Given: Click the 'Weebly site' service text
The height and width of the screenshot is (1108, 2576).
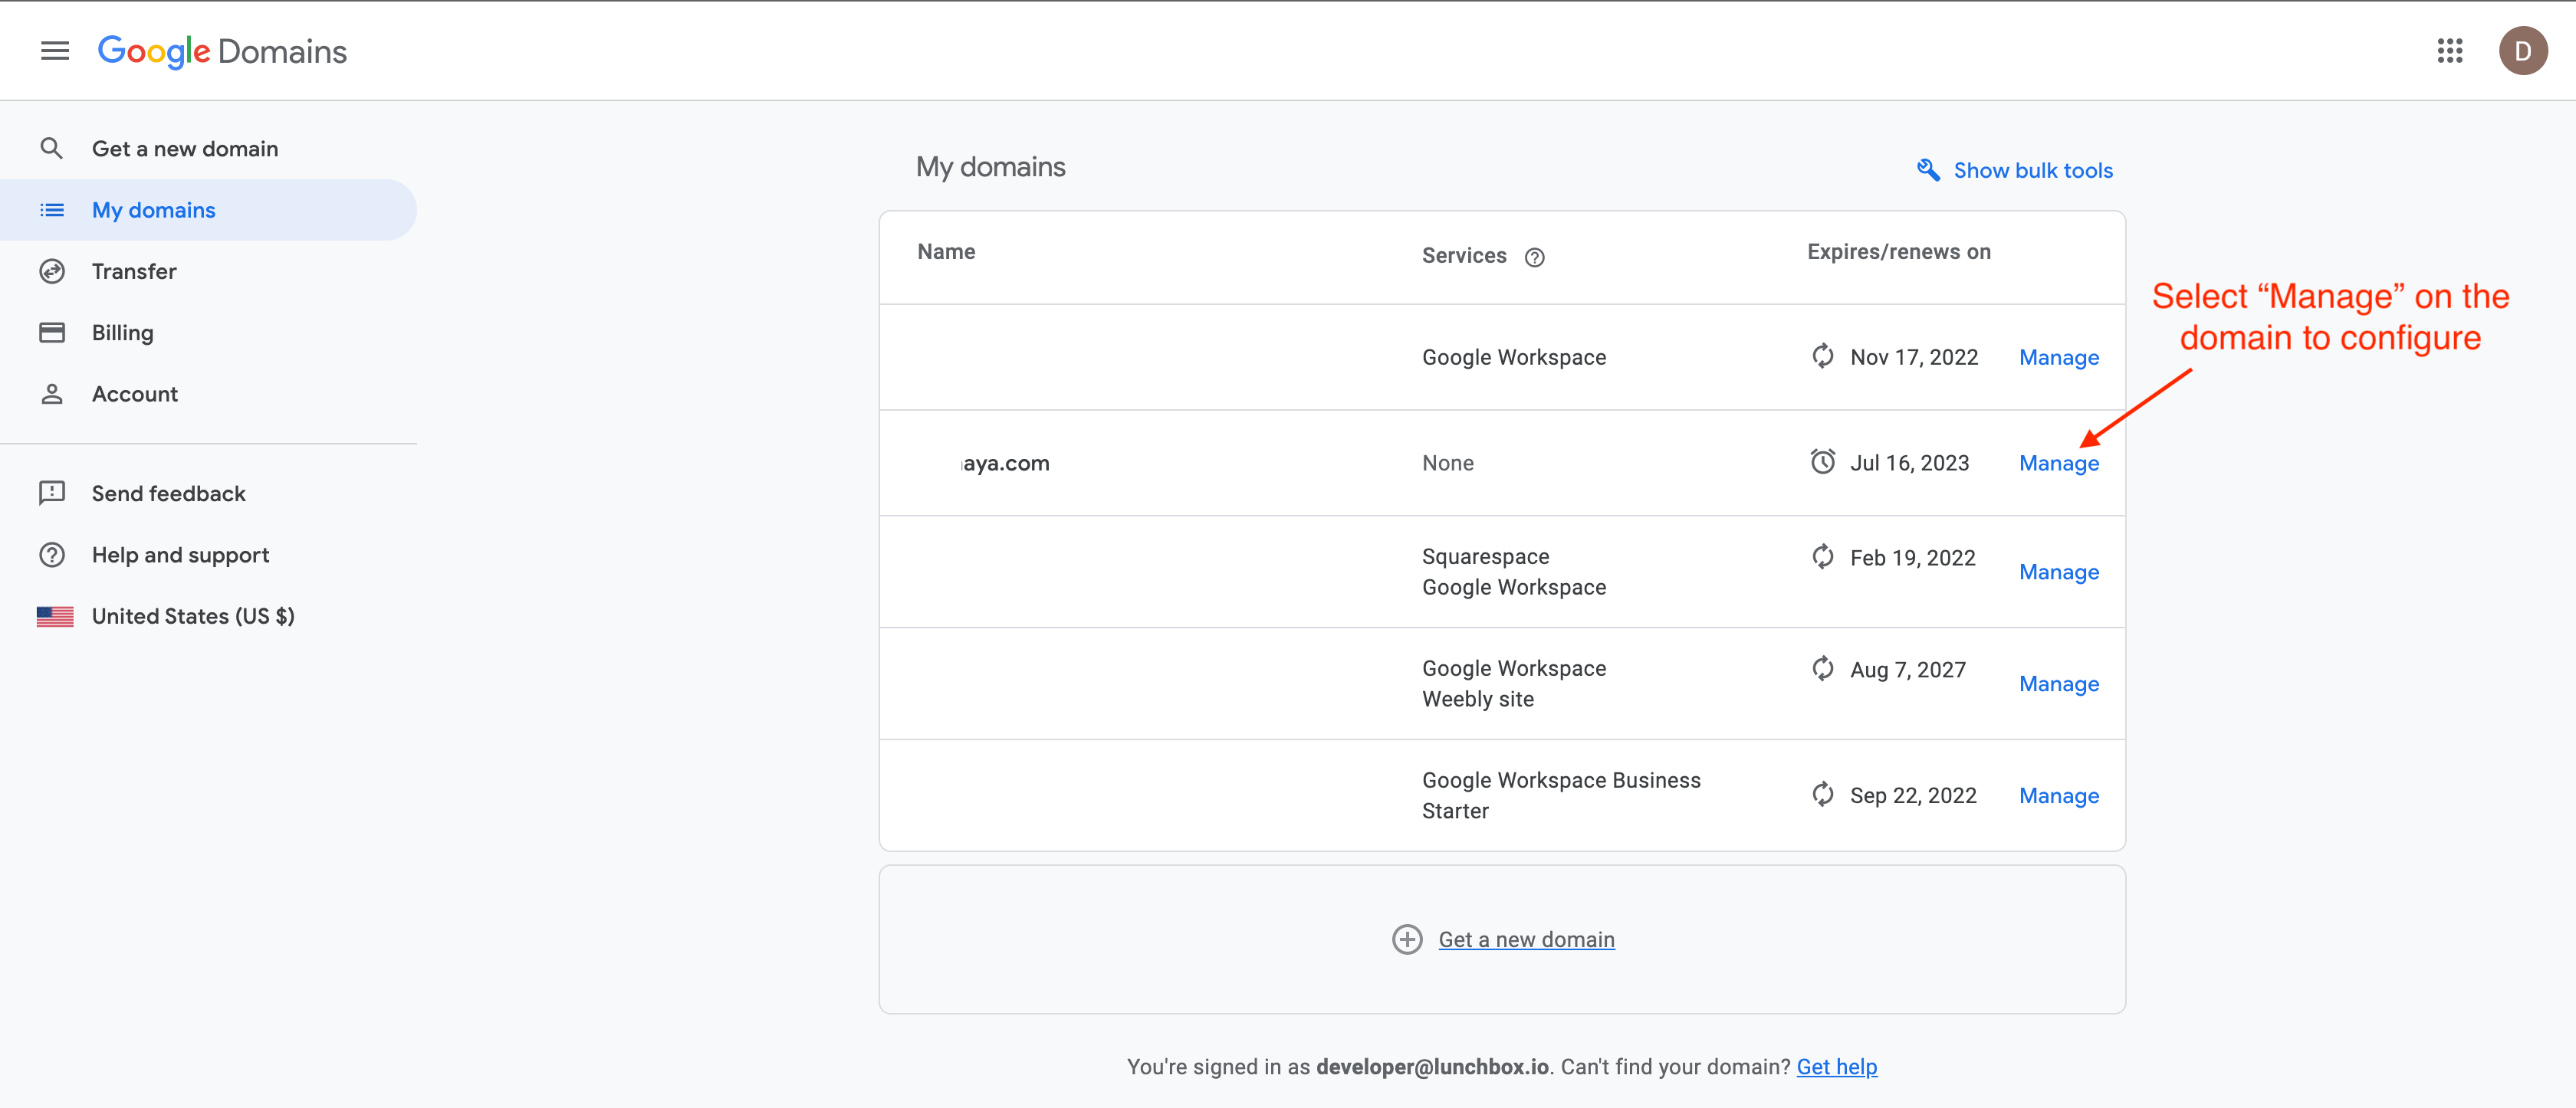Looking at the screenshot, I should tap(1477, 700).
